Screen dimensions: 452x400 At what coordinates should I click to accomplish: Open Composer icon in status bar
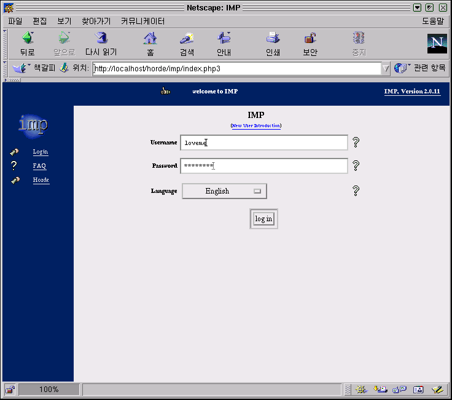pyautogui.click(x=438, y=390)
